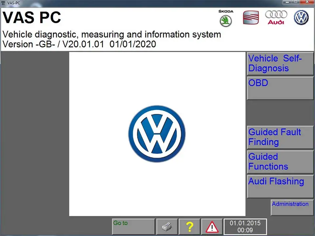
Task: Open the printer icon on the bottom toolbar
Action: coord(167,226)
